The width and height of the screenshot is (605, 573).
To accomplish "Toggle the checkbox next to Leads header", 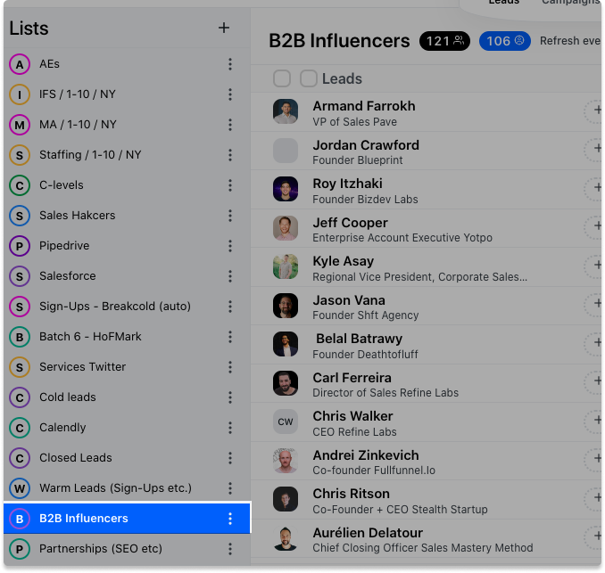I will click(309, 78).
